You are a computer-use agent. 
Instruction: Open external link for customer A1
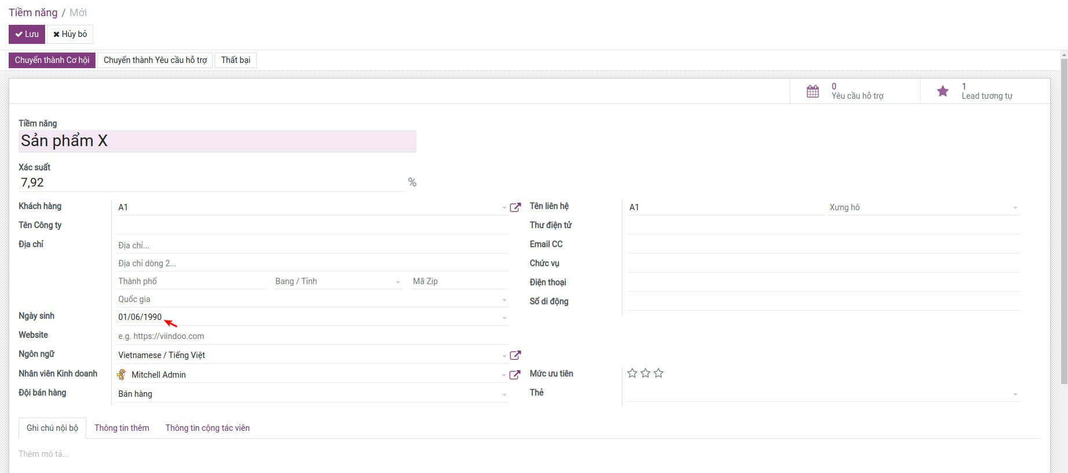(x=515, y=207)
